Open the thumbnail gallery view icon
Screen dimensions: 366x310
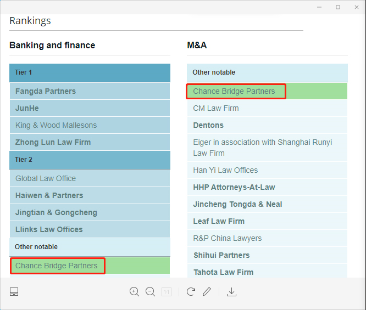pos(14,291)
